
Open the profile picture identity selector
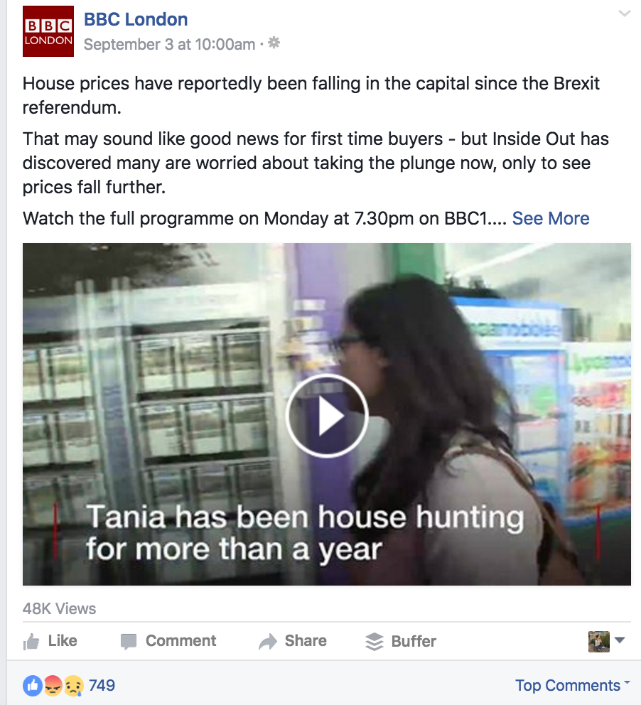click(x=606, y=641)
